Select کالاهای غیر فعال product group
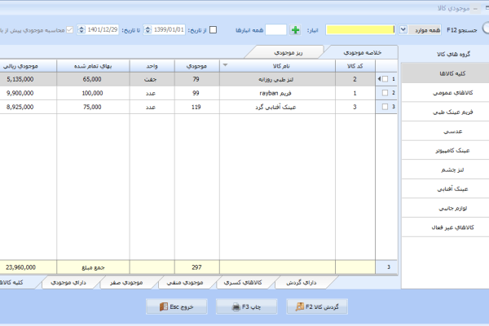 click(x=445, y=227)
